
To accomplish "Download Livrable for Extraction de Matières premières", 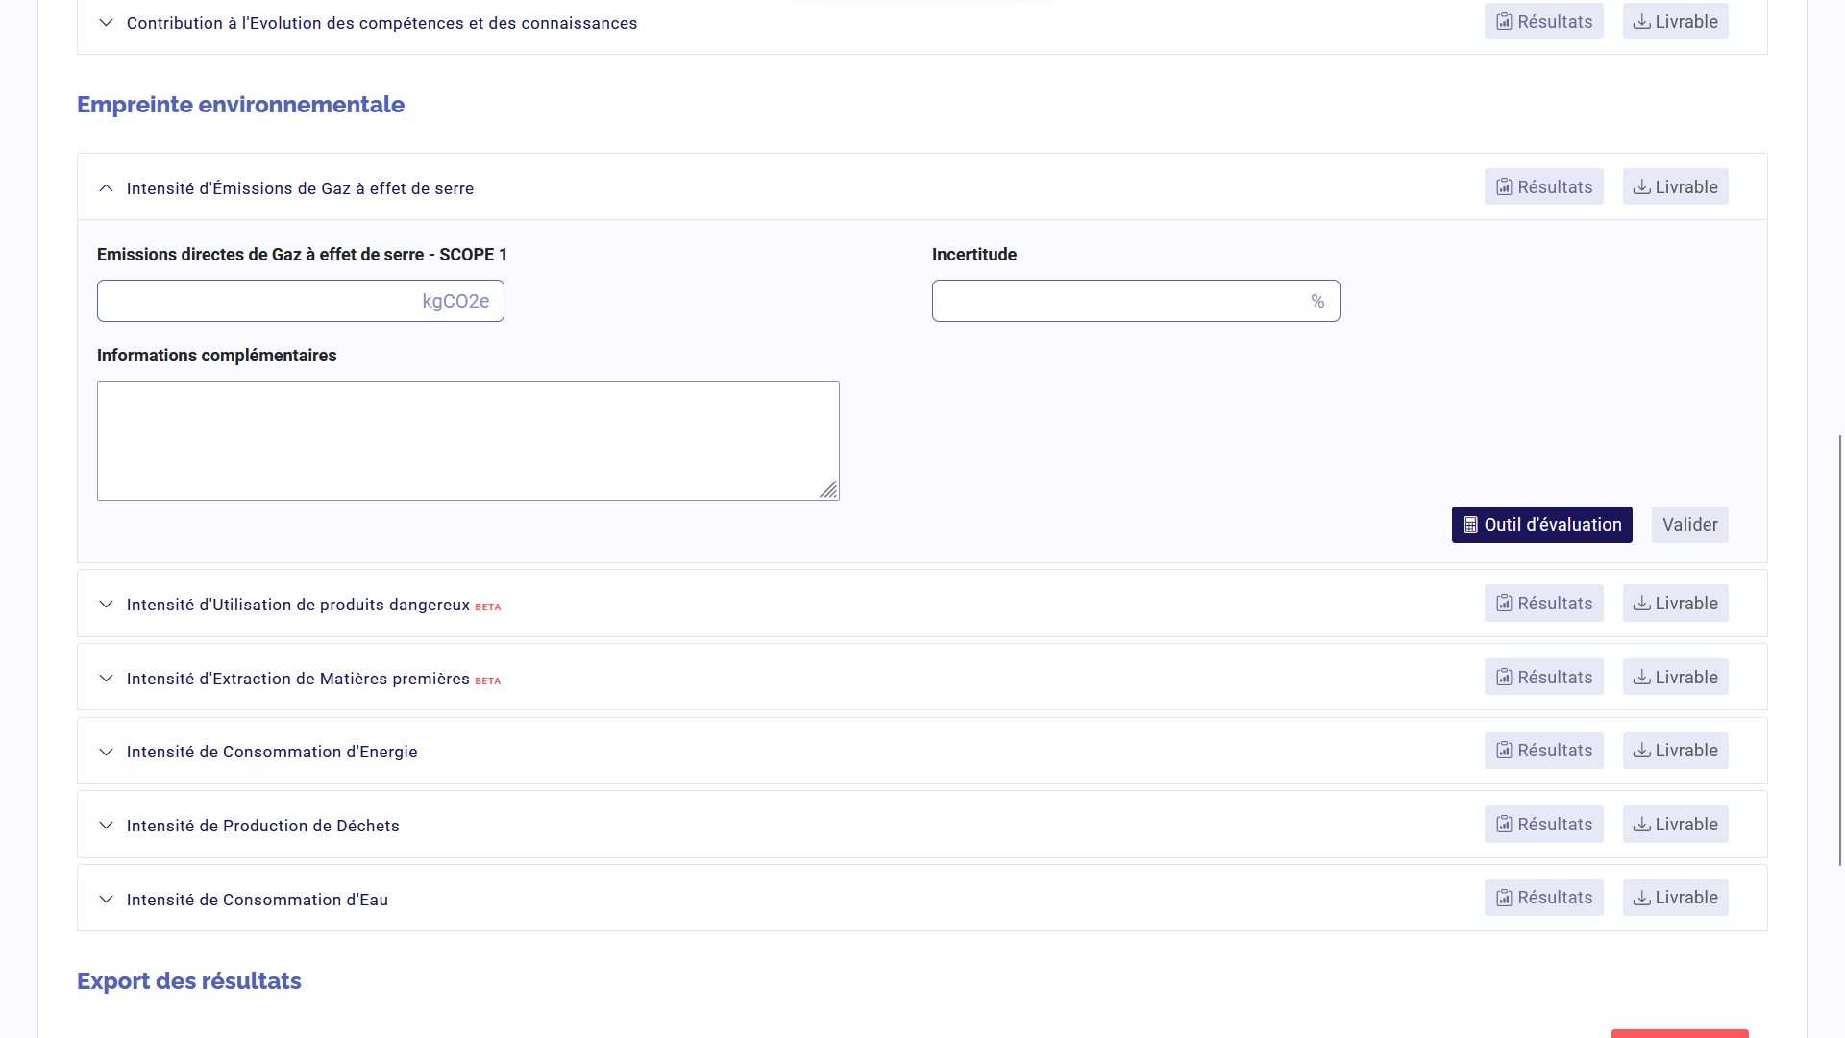I will tap(1675, 678).
